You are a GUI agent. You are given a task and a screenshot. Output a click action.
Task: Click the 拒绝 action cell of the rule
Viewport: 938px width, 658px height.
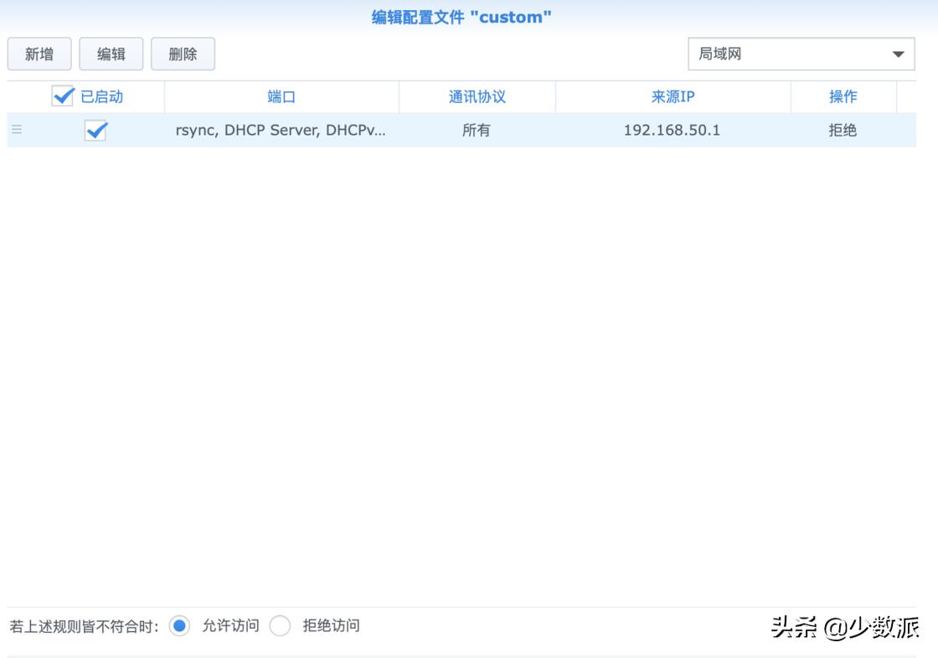[x=843, y=130]
